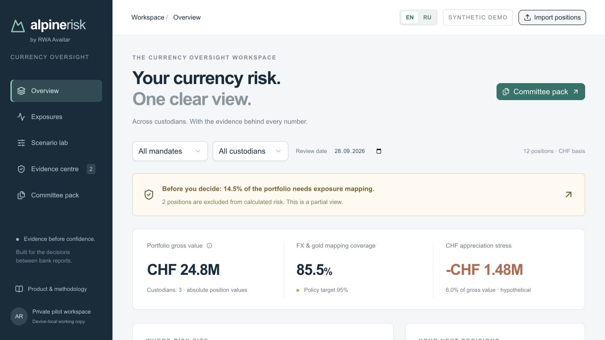Switch language to EN

click(410, 17)
